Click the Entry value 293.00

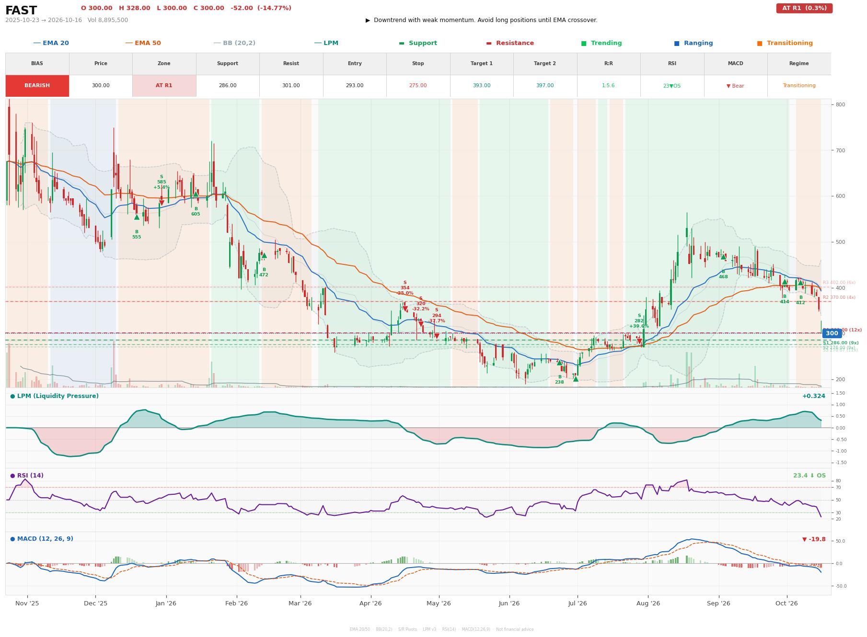coord(355,86)
